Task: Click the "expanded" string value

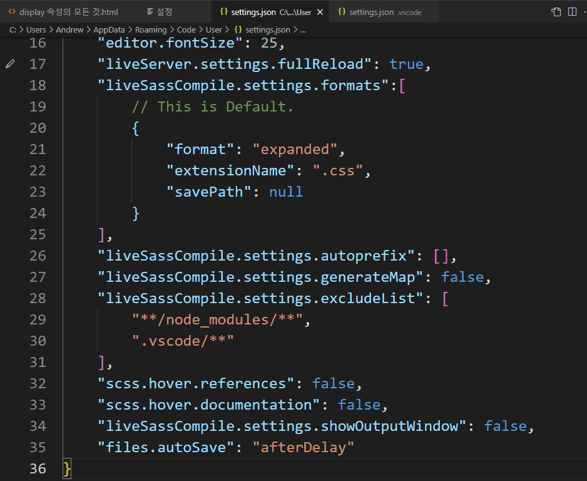Action: [x=295, y=150]
